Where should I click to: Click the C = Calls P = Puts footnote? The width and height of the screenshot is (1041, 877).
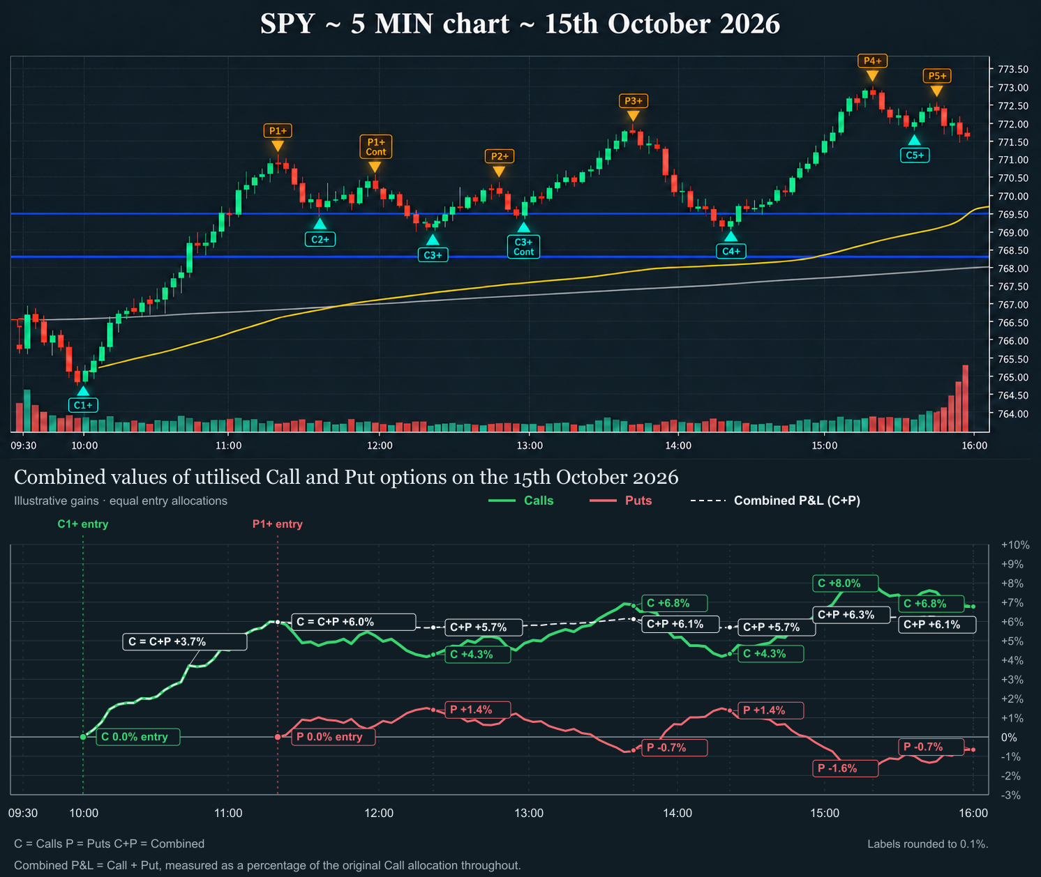pos(109,844)
